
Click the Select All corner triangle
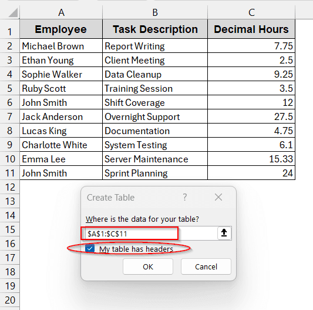click(x=13, y=13)
